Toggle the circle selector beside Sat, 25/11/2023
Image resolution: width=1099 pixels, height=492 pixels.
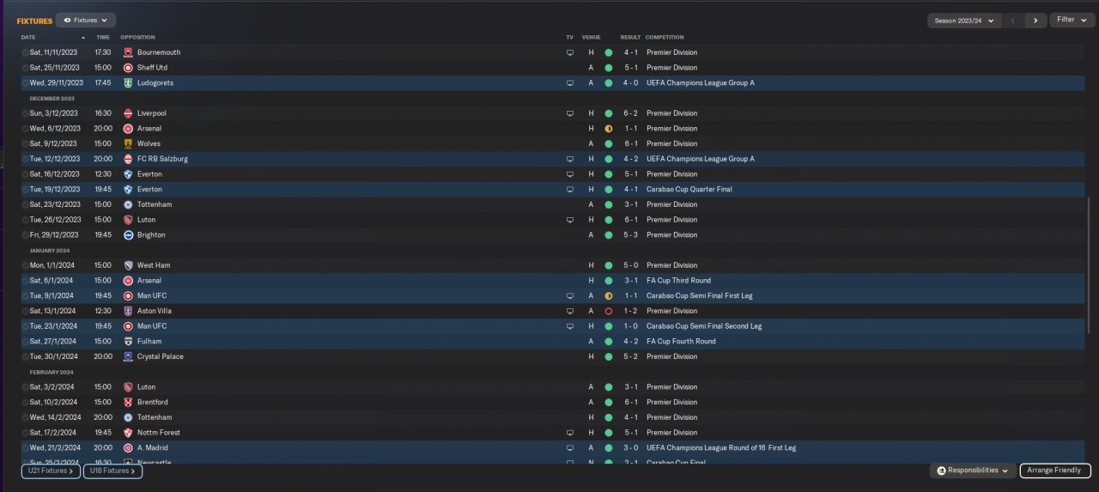(25, 68)
